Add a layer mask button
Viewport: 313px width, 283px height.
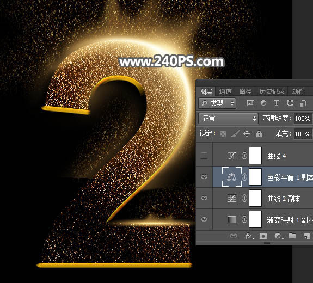point(263,236)
